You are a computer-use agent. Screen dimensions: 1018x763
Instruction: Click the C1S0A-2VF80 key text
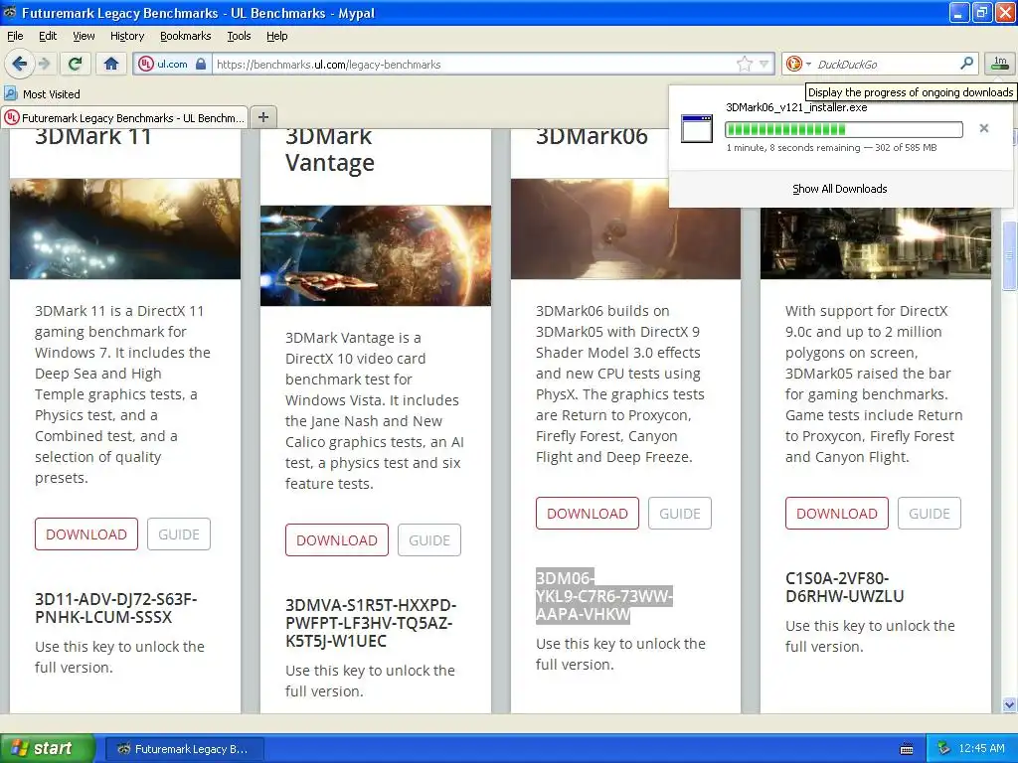point(845,587)
